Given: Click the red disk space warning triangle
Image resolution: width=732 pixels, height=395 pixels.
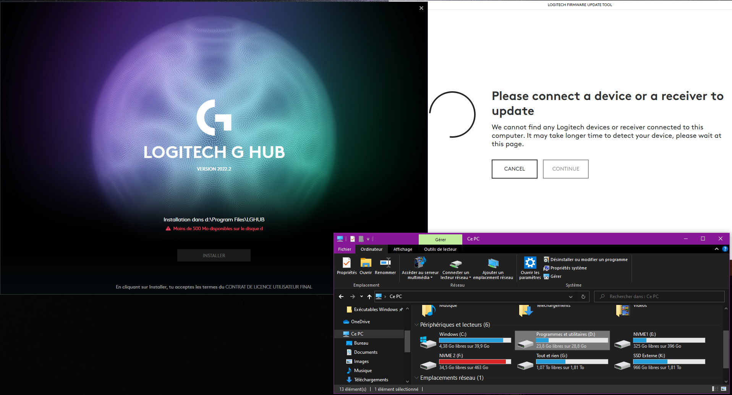Looking at the screenshot, I should click(x=168, y=229).
